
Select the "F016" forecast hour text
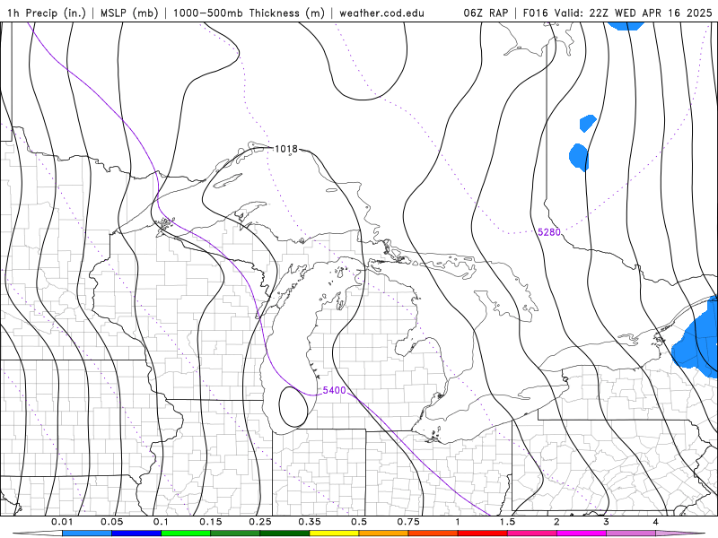535,13
